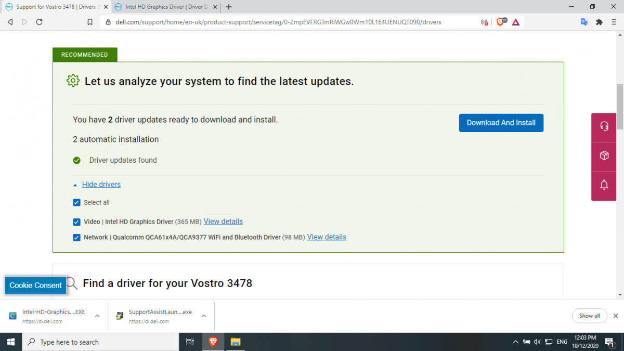Screen dimensions: 624x351
Task: Open the Brave Shields lion icon
Action: coord(501,22)
